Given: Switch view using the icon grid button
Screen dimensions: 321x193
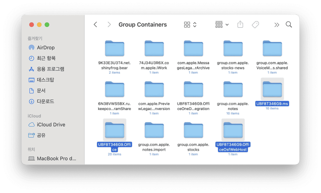Looking at the screenshot, I should [187, 25].
